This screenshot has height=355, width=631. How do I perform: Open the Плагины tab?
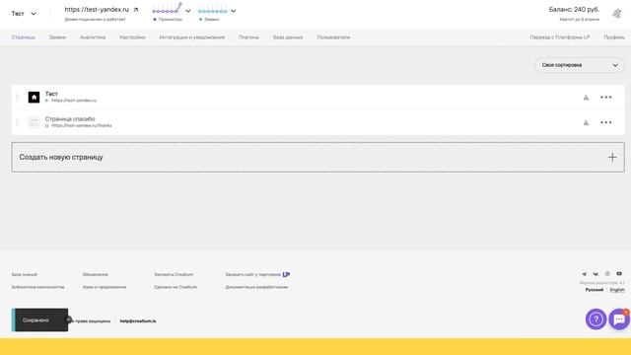click(x=248, y=37)
